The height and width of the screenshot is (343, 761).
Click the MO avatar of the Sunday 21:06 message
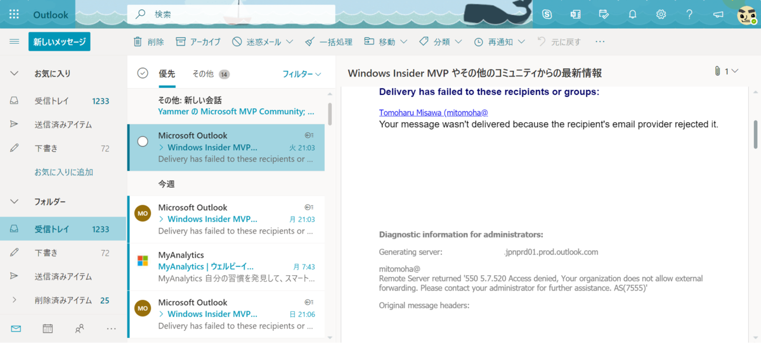click(143, 308)
